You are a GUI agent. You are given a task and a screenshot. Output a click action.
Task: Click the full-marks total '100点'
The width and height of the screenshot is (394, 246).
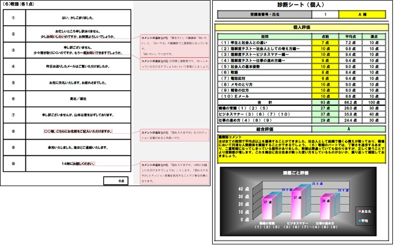[374, 102]
